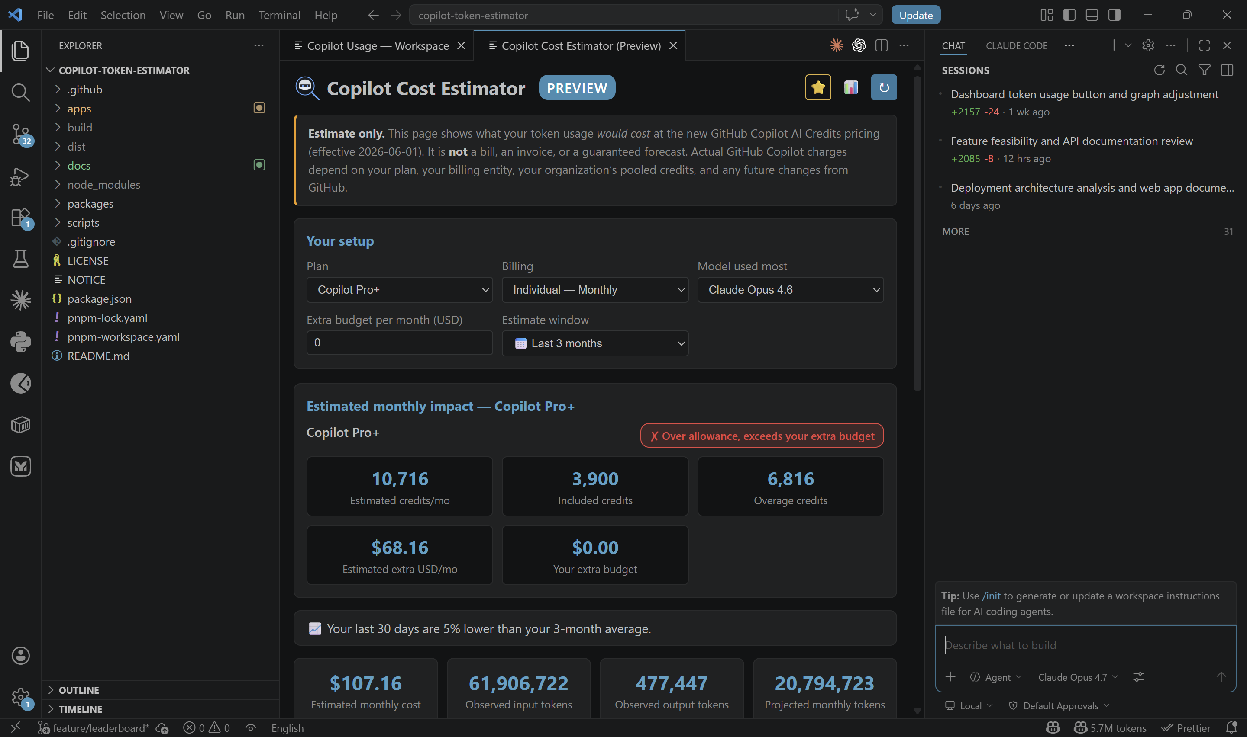Click feature/leaderboard branch in status bar
Screen dimensions: 1247x737
click(94, 727)
